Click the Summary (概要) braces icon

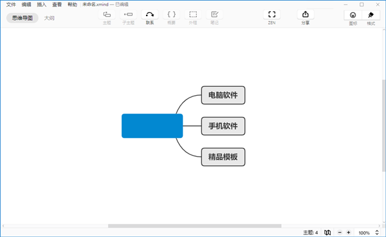point(171,15)
